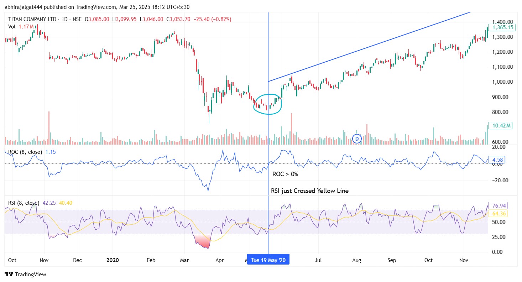Click the Apr label on time axis

pos(220,260)
